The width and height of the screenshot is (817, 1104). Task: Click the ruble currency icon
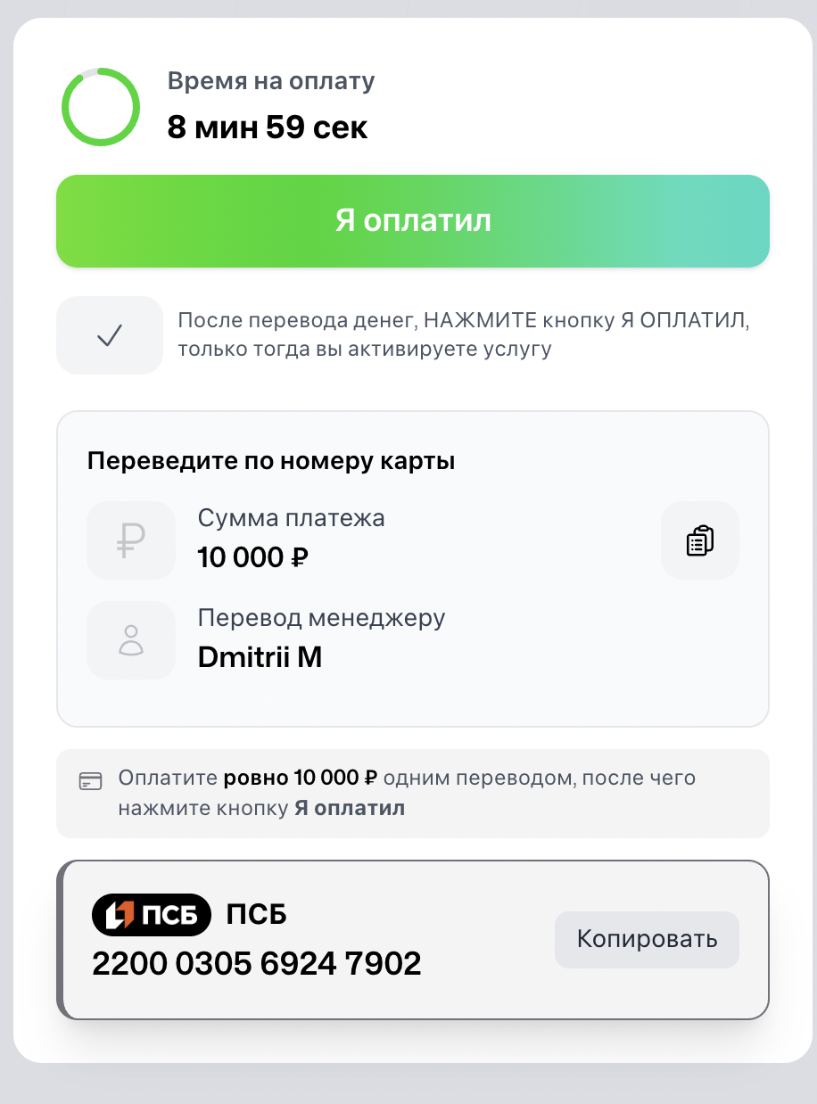(x=131, y=540)
